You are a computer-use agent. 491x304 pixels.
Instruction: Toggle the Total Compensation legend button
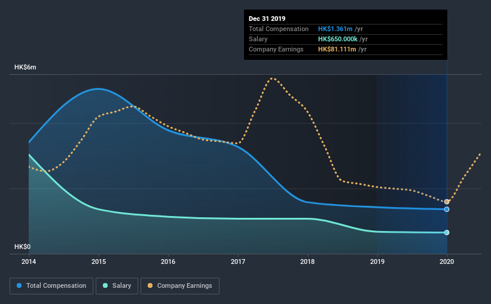tap(51, 286)
